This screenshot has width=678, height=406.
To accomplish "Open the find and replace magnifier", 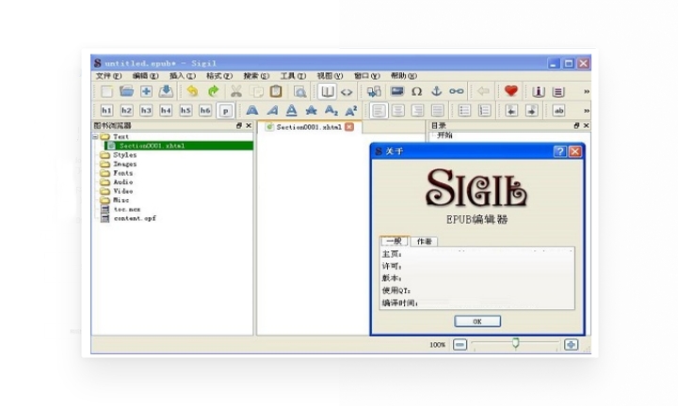I will click(299, 91).
